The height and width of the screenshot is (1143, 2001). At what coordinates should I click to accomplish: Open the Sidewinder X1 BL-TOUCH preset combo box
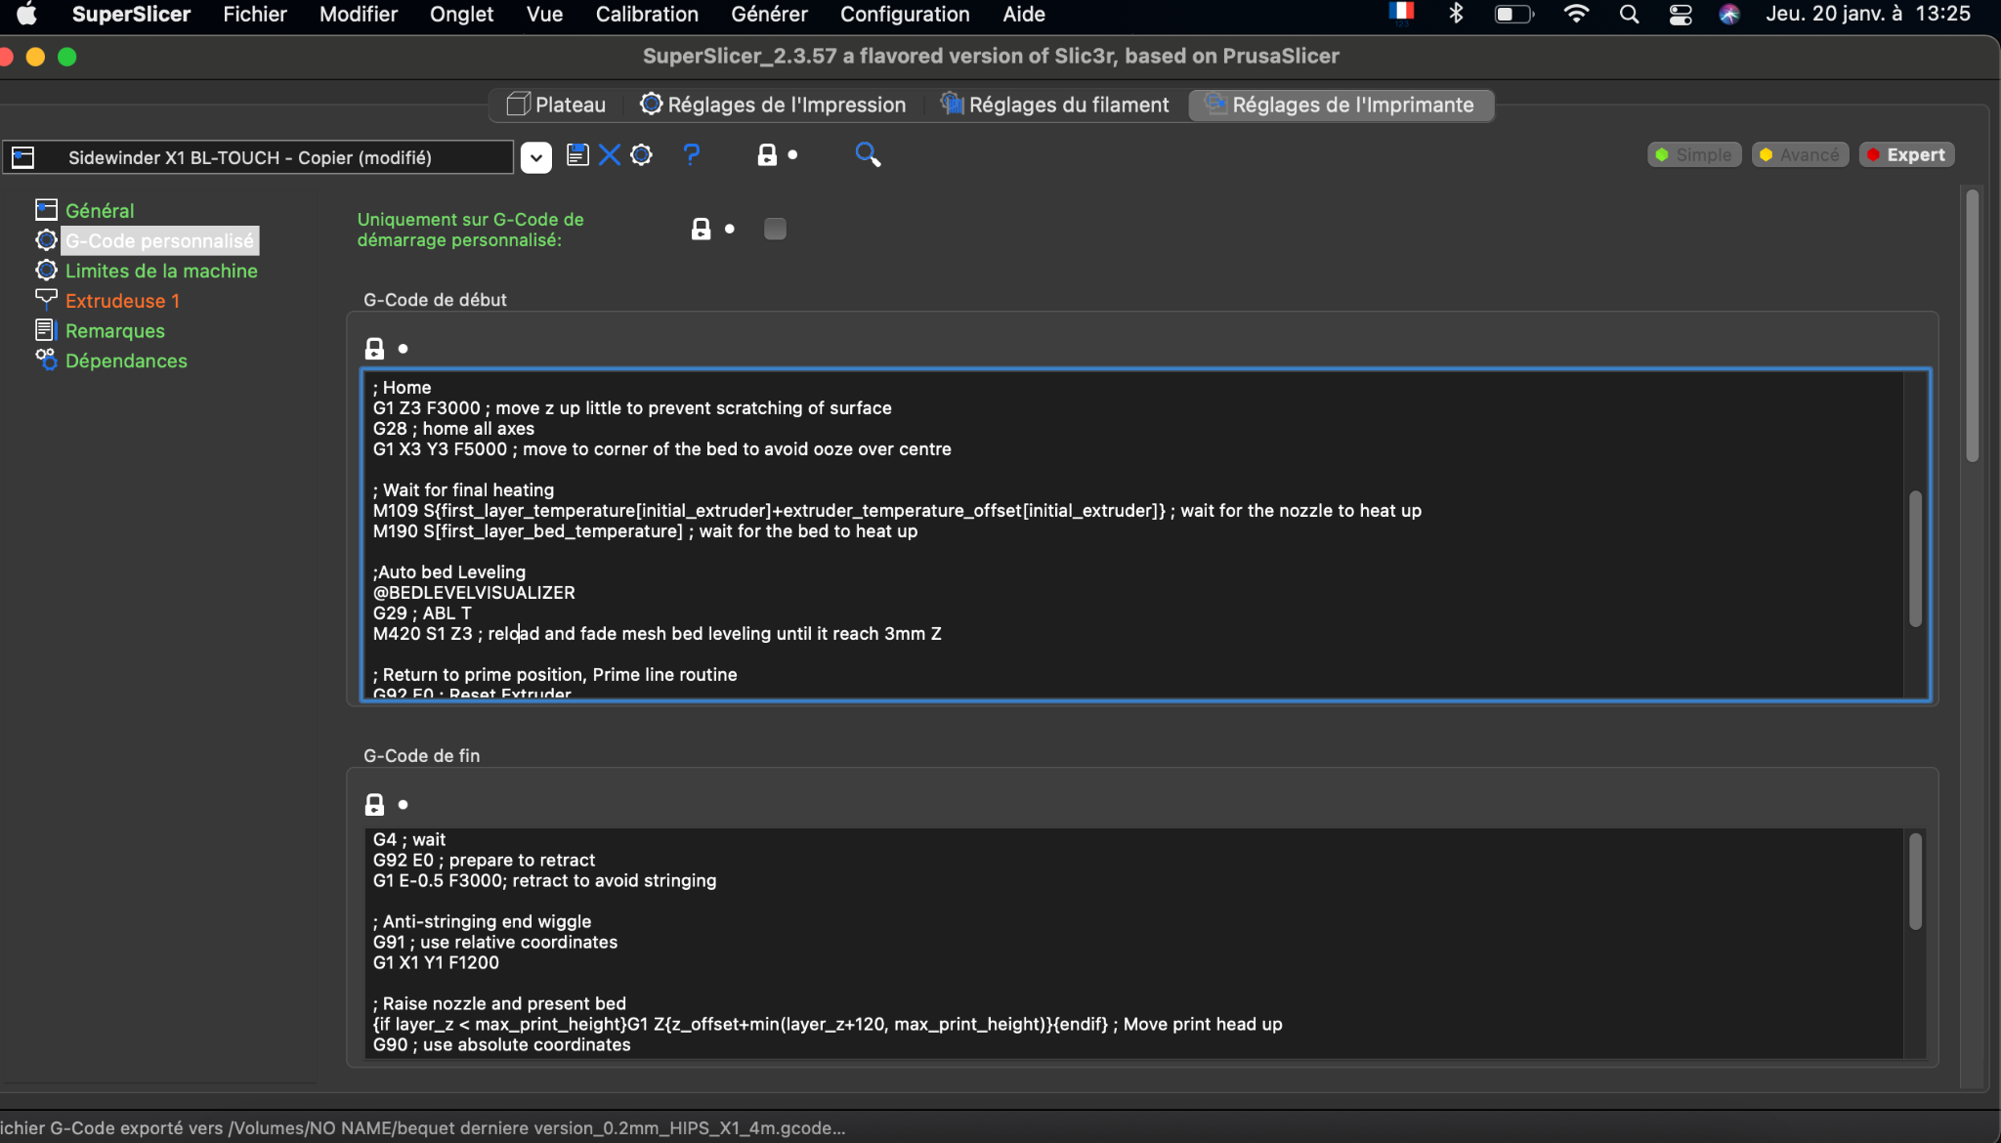(259, 157)
